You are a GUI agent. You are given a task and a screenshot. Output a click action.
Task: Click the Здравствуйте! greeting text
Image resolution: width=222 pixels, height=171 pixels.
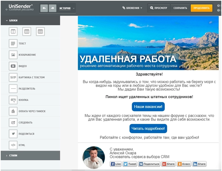pyautogui.click(x=149, y=74)
